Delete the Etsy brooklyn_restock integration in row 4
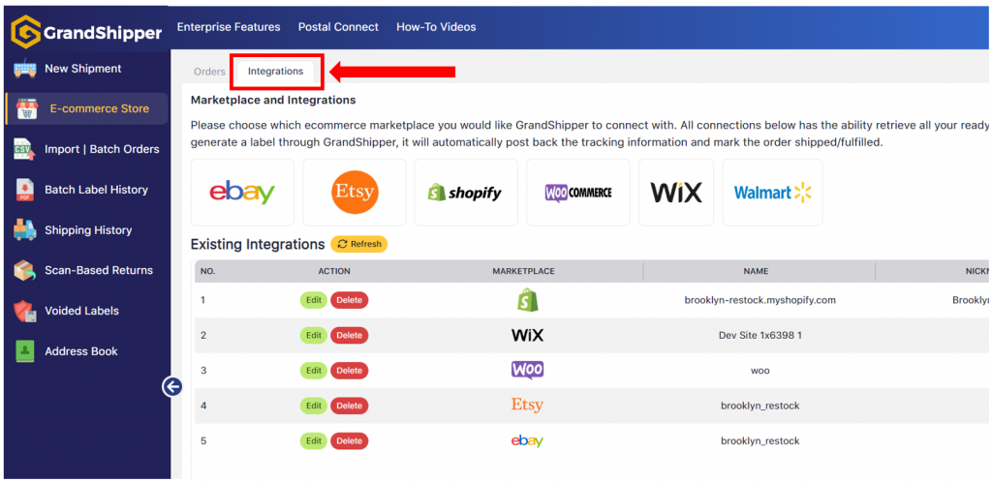 pyautogui.click(x=349, y=407)
